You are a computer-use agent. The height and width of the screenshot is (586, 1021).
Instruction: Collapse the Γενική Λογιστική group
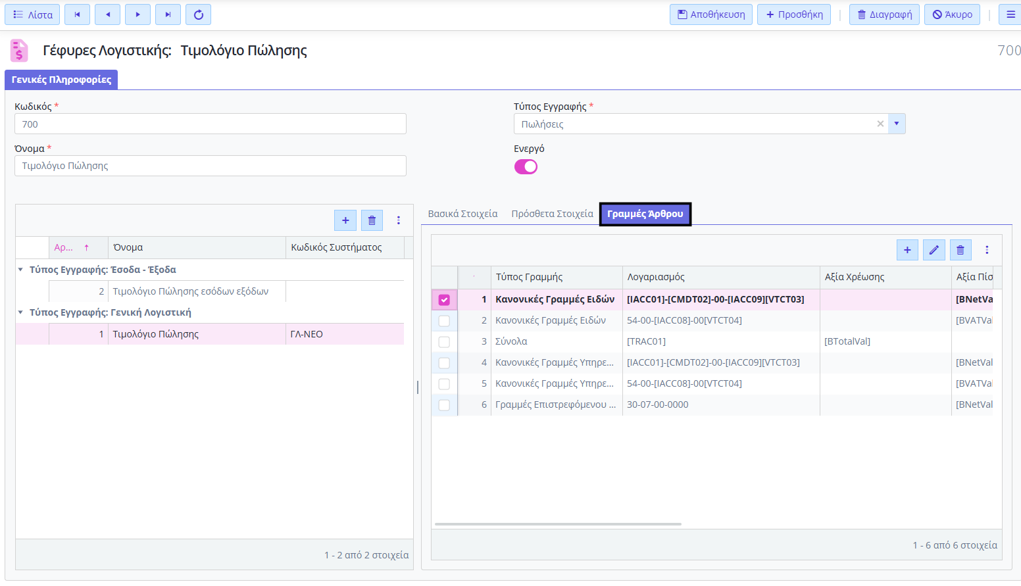20,312
